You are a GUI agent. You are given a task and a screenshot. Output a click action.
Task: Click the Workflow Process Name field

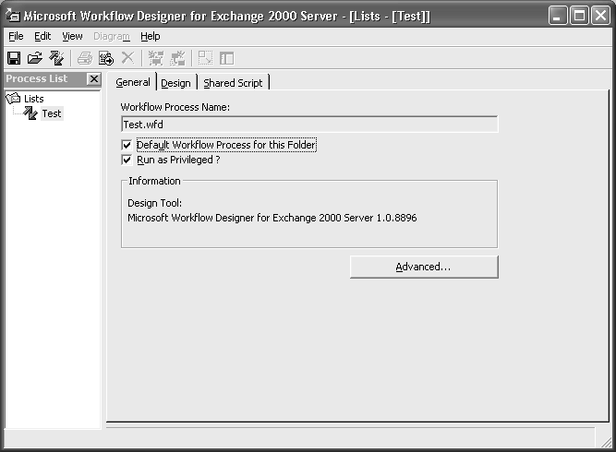(309, 124)
